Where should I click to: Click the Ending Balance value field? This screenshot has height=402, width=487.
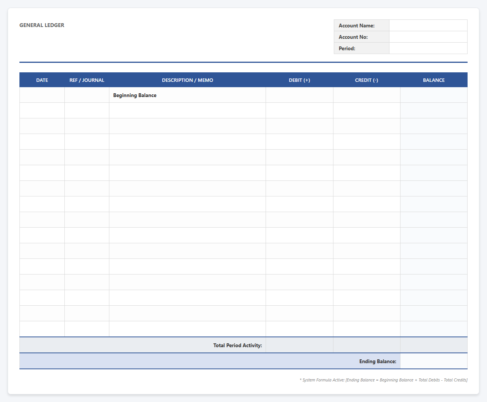point(434,361)
